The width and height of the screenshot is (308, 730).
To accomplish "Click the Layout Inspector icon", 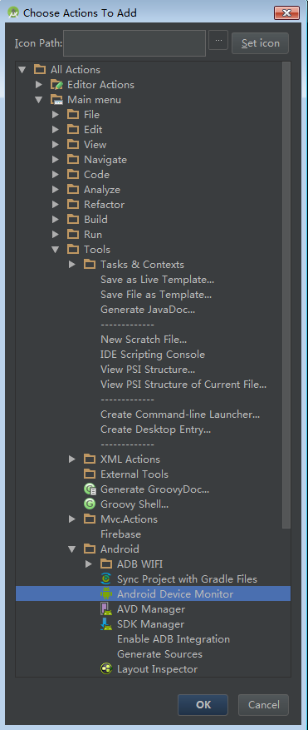I will click(x=106, y=669).
